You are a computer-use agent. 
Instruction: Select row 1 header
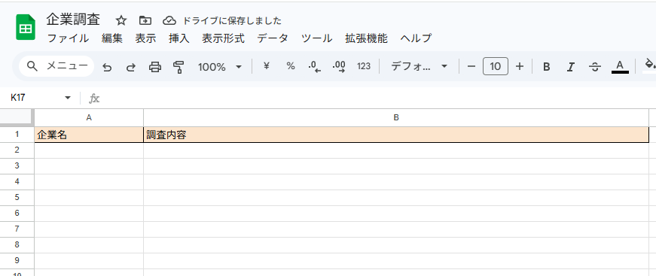[x=17, y=135]
